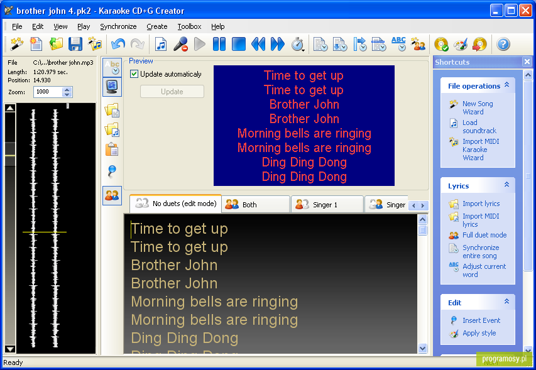The image size is (536, 370).
Task: Click the import lyrics folder side icon
Action: pos(112,111)
